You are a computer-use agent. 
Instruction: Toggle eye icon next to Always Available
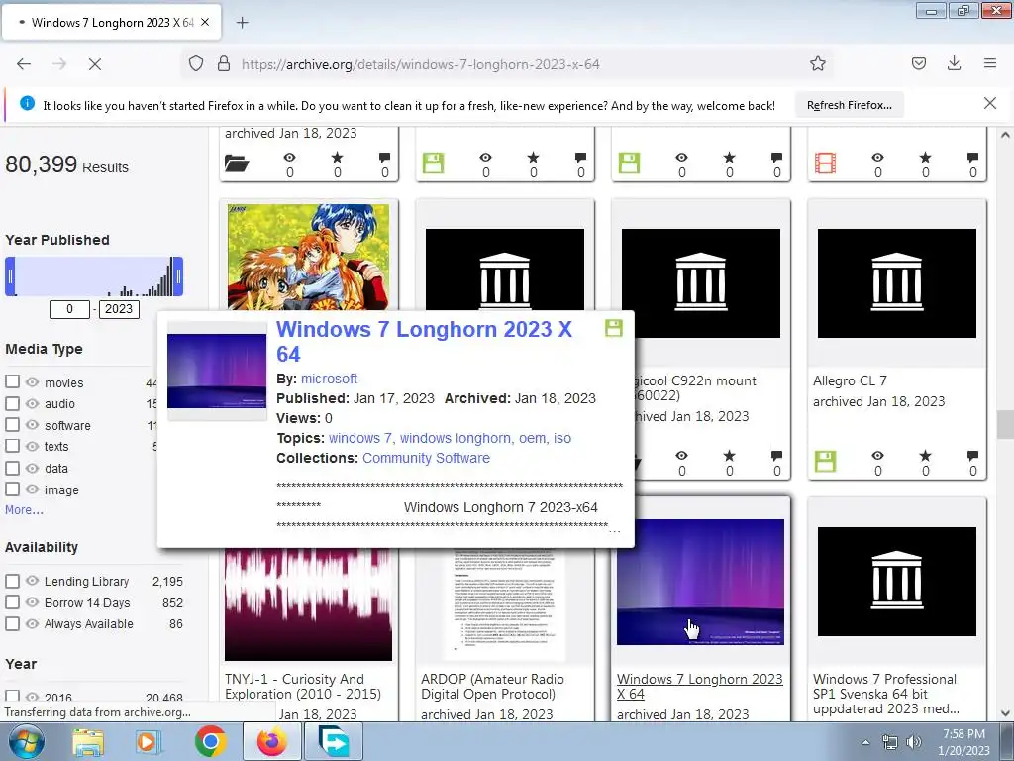tap(33, 624)
